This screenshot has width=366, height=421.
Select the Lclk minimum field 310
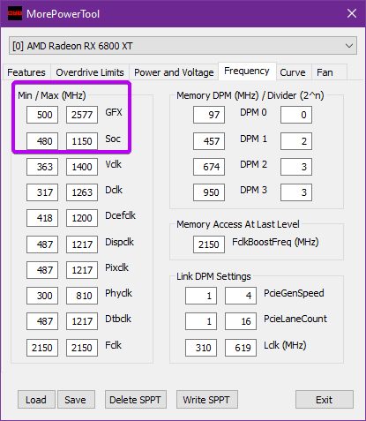[201, 348]
